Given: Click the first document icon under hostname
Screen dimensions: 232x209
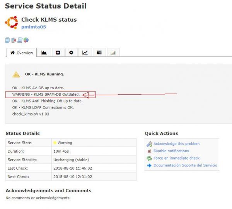Looking at the screenshot, I should 8,40.
